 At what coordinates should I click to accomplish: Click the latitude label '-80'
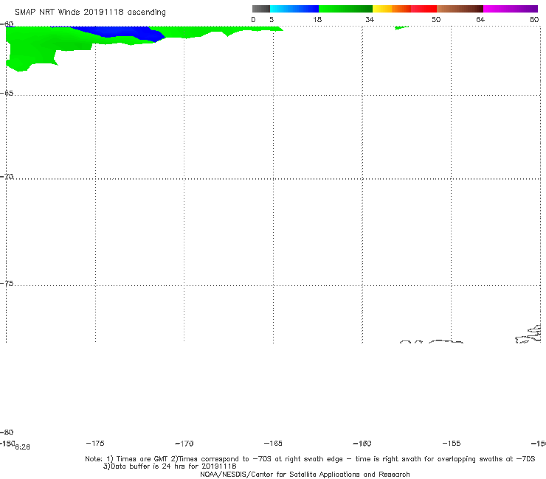[7, 432]
